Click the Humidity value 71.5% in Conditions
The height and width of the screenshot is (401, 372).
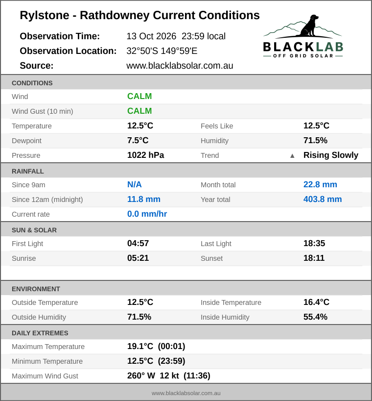point(315,140)
